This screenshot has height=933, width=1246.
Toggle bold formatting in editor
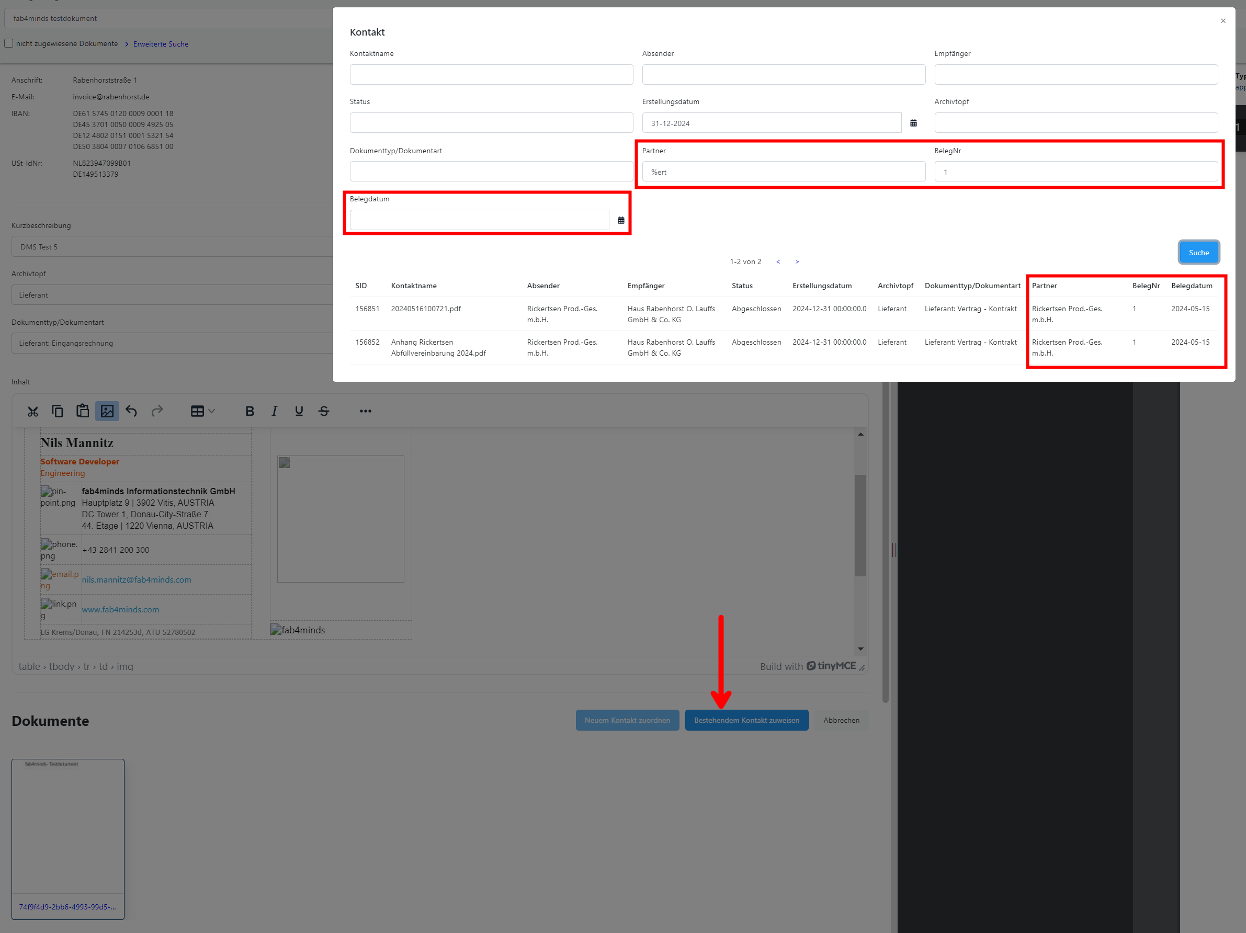coord(250,411)
